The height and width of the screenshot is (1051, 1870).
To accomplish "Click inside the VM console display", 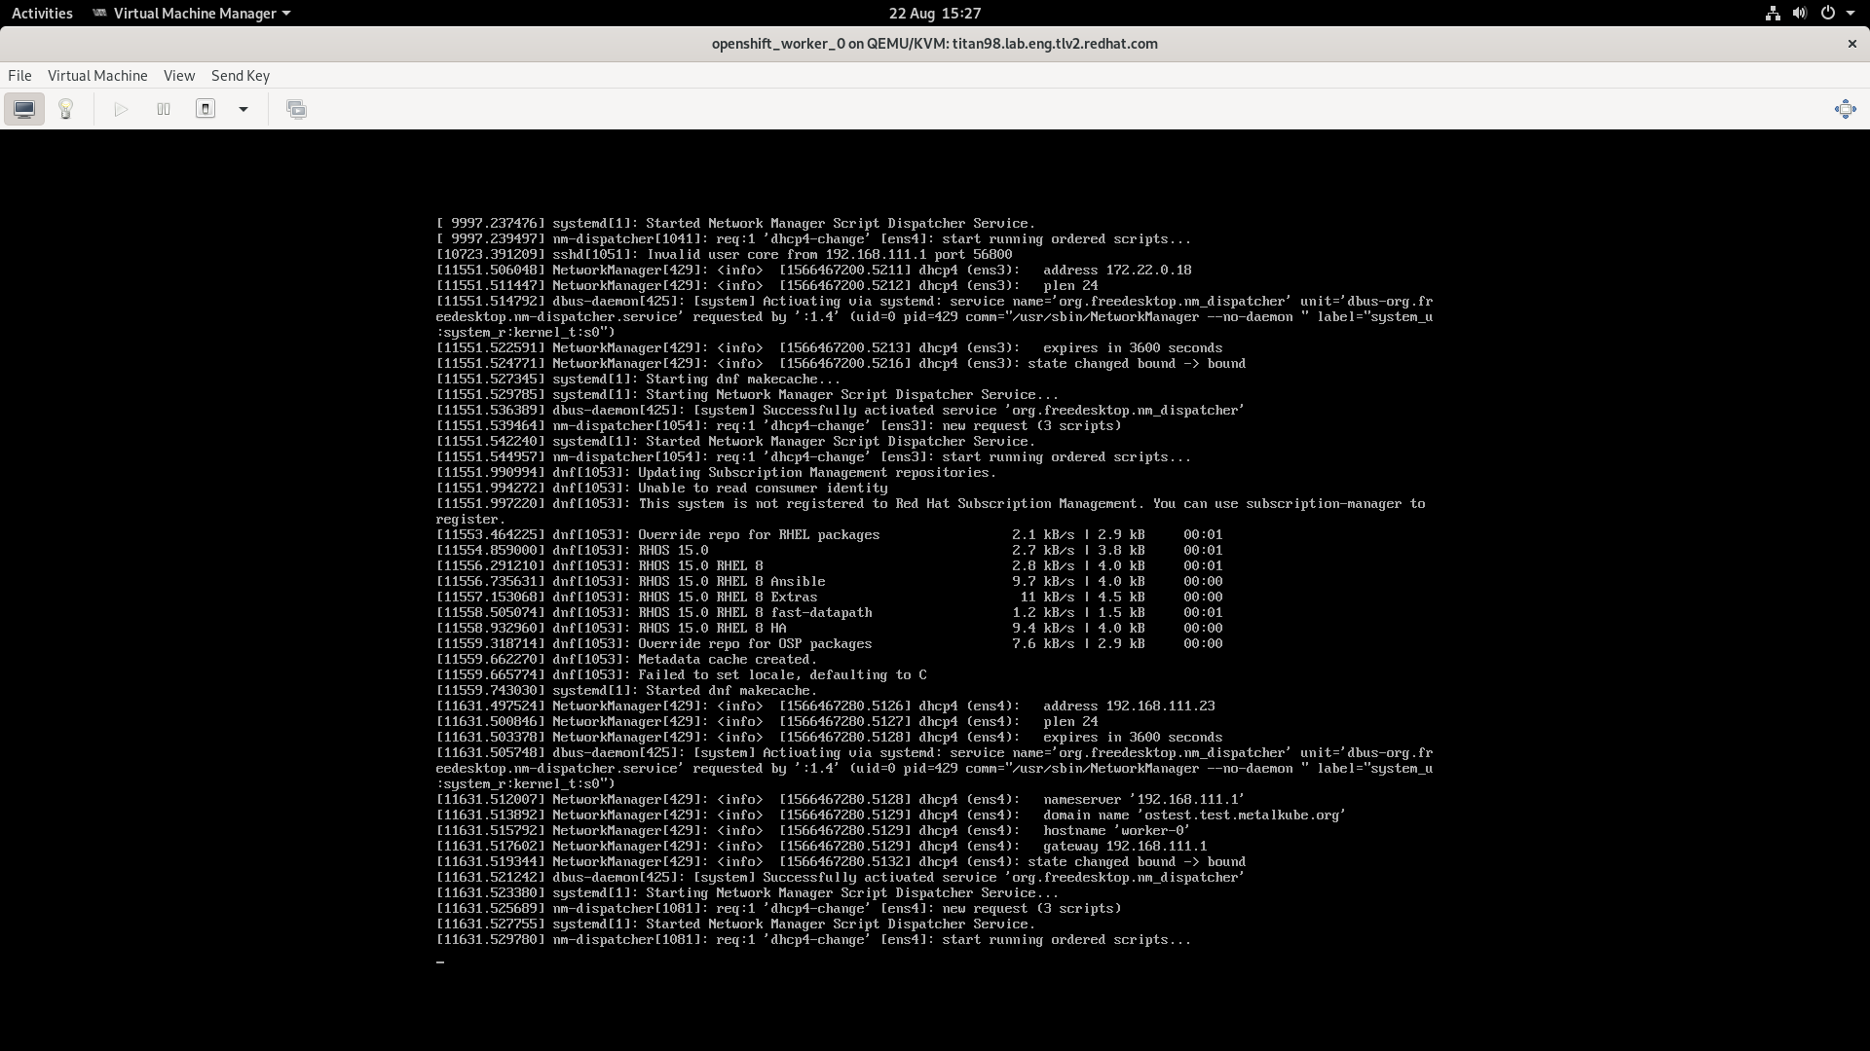I will pyautogui.click(x=935, y=584).
